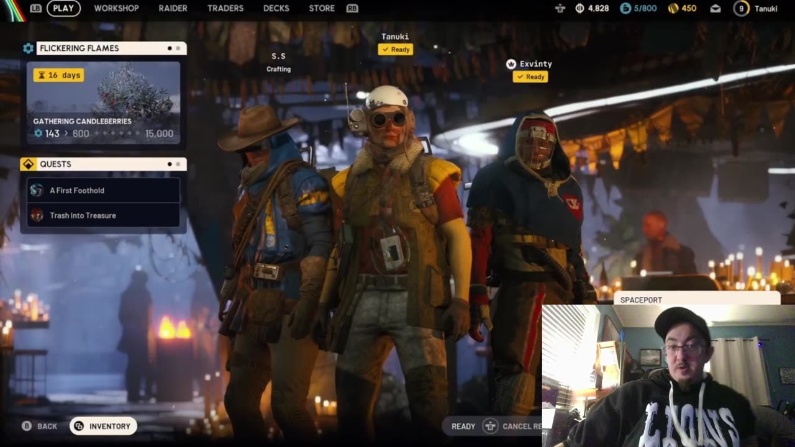This screenshot has width=795, height=447.
Task: Switch to the WORKSHOP tab
Action: (116, 8)
